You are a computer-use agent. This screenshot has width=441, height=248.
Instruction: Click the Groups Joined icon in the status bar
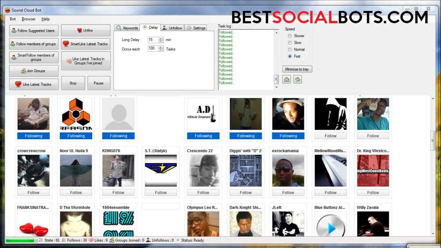(x=112, y=240)
